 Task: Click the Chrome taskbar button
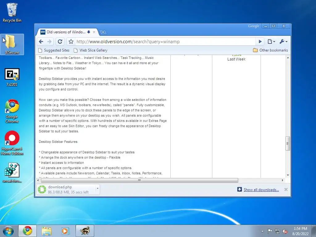(x=27, y=231)
